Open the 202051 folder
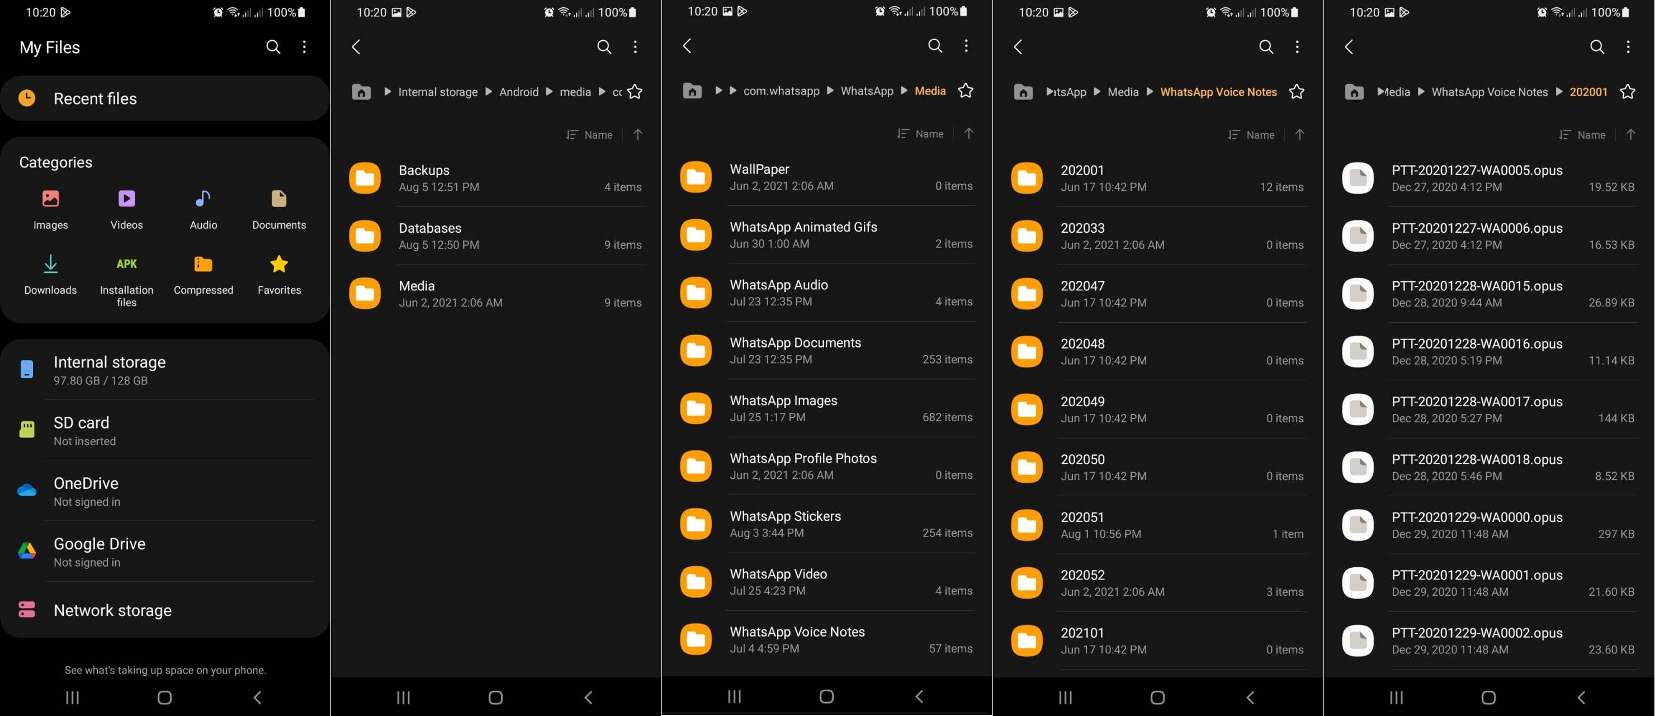This screenshot has width=1655, height=716. tap(1158, 525)
